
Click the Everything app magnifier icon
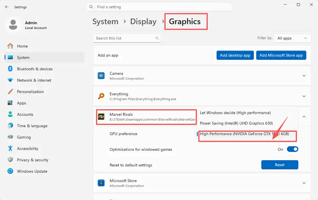101,96
